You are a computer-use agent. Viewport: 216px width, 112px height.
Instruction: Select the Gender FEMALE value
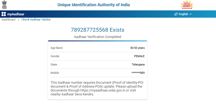point(139,56)
